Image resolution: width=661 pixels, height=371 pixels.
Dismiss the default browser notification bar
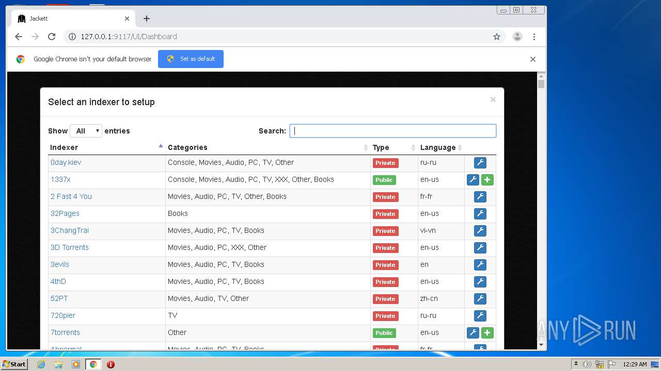pyautogui.click(x=533, y=59)
